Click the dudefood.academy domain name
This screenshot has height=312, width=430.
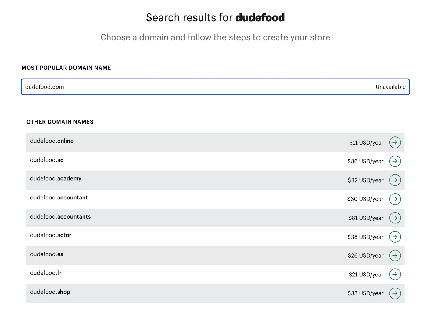[x=56, y=178]
